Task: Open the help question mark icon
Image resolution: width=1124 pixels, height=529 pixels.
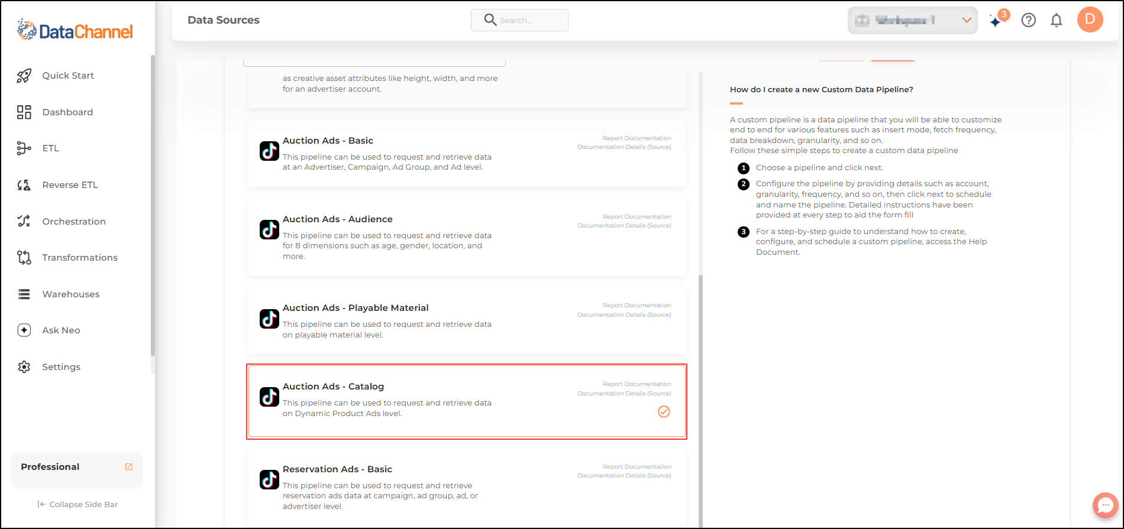Action: pos(1029,21)
